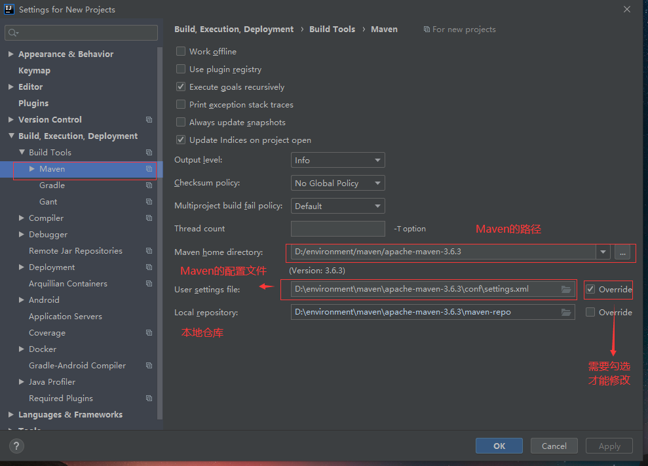Click the Cancel button
Screen dimensions: 648x466
click(554, 446)
